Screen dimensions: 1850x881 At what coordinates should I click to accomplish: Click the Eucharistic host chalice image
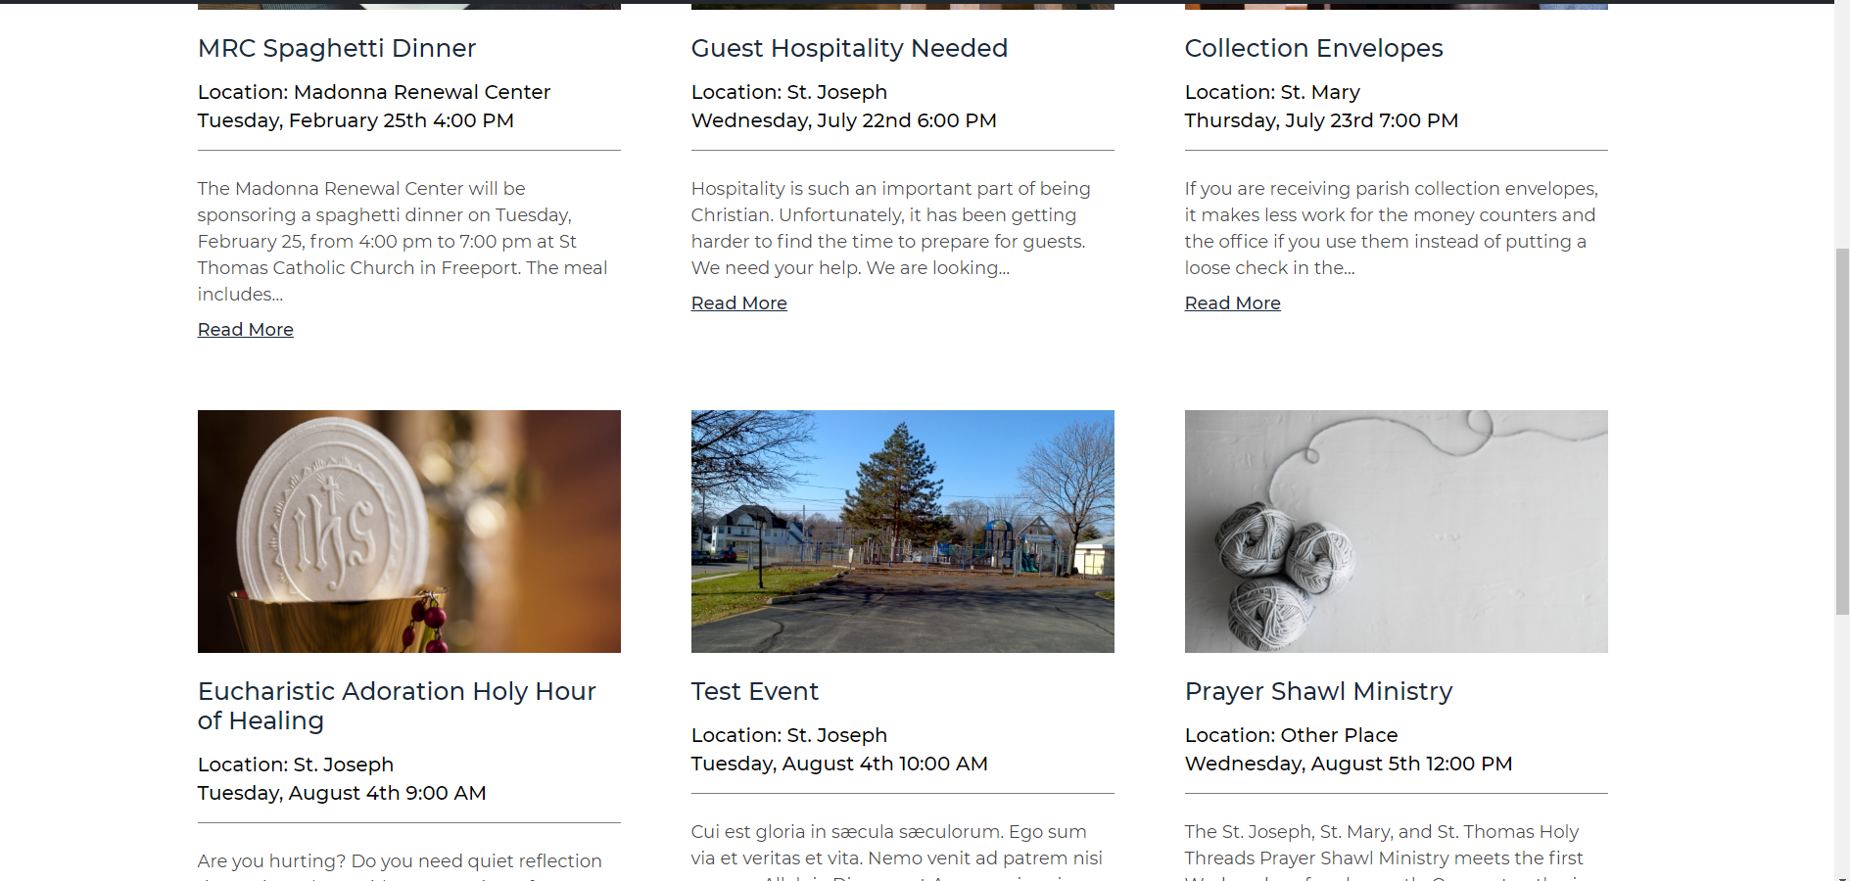pos(408,531)
